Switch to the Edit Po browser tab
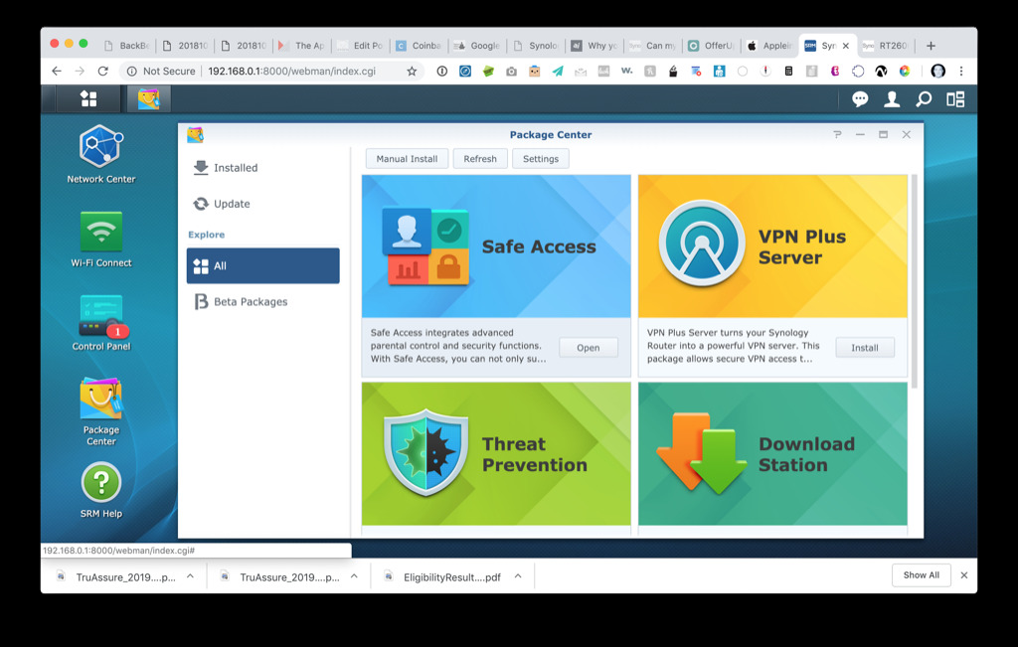Screen dimensions: 1018x647 360,46
